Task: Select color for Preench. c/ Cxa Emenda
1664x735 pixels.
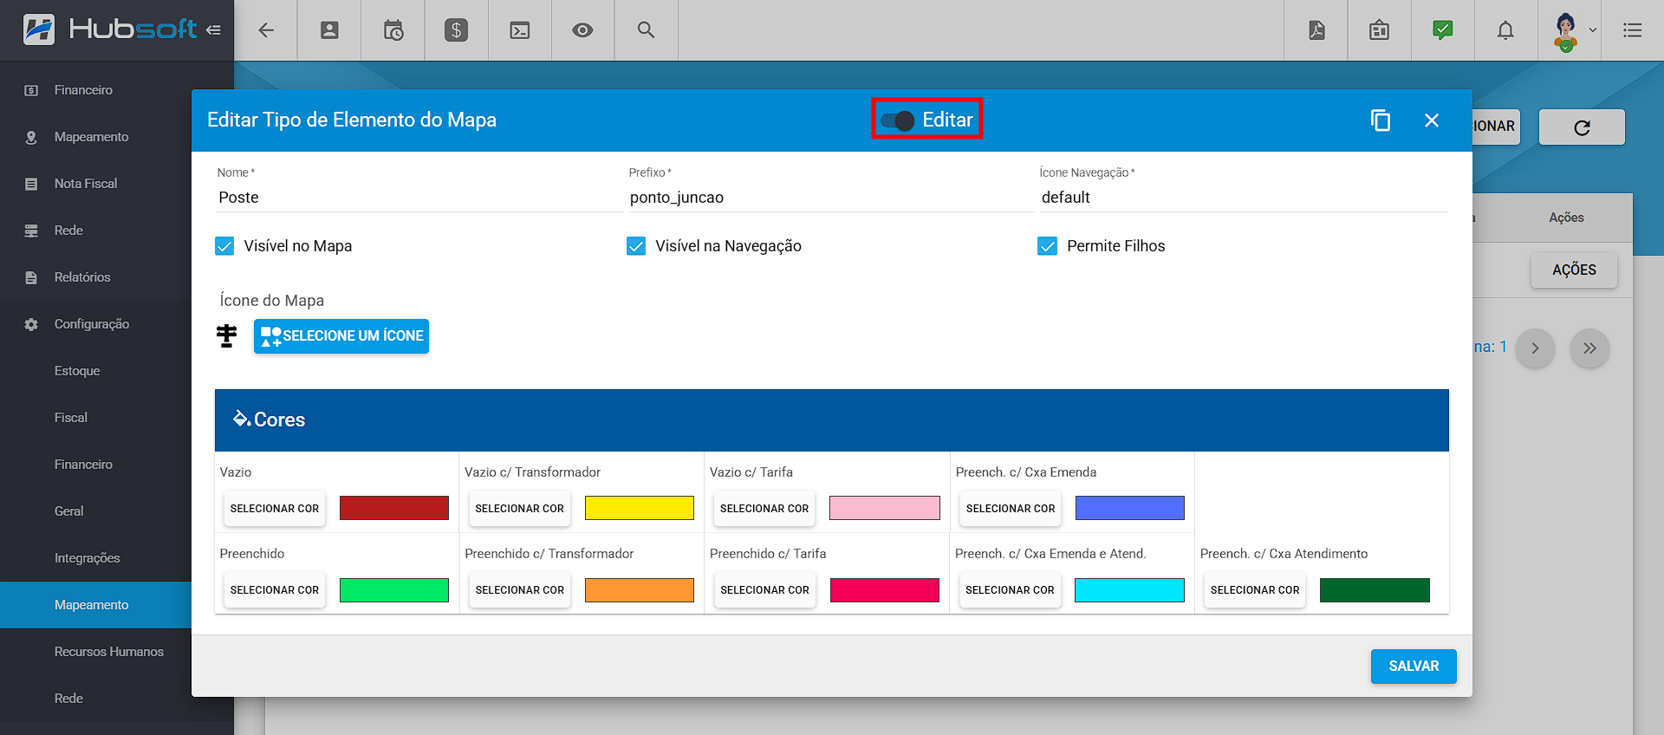Action: pos(1011,509)
